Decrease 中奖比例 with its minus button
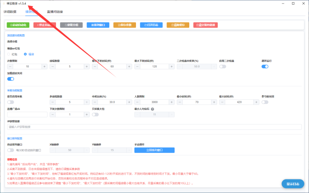The width and height of the screenshot is (309, 193). [x=95, y=102]
